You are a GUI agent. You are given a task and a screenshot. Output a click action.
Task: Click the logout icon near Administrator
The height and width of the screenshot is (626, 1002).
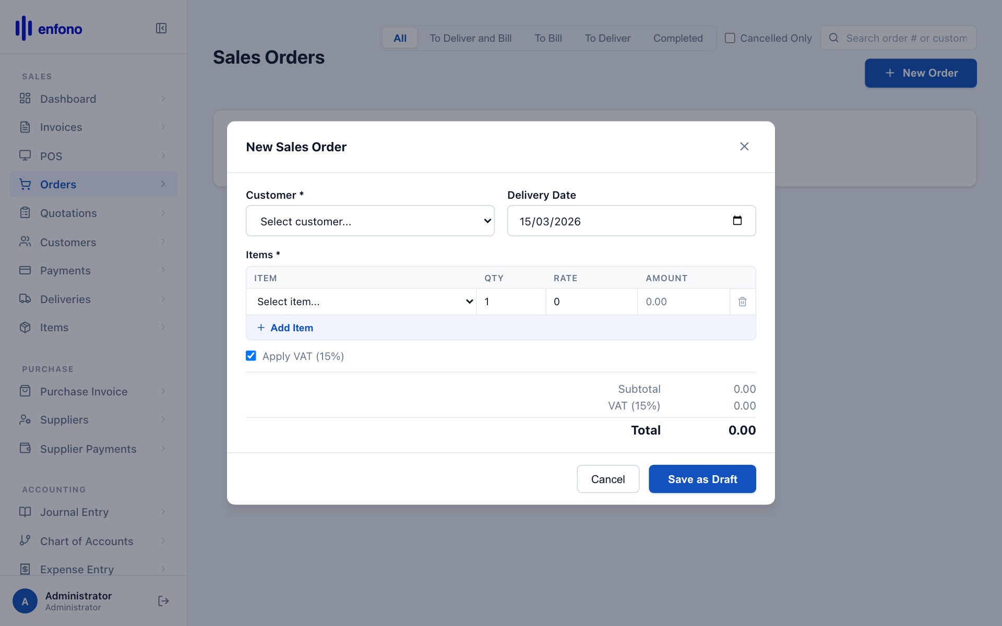point(163,600)
